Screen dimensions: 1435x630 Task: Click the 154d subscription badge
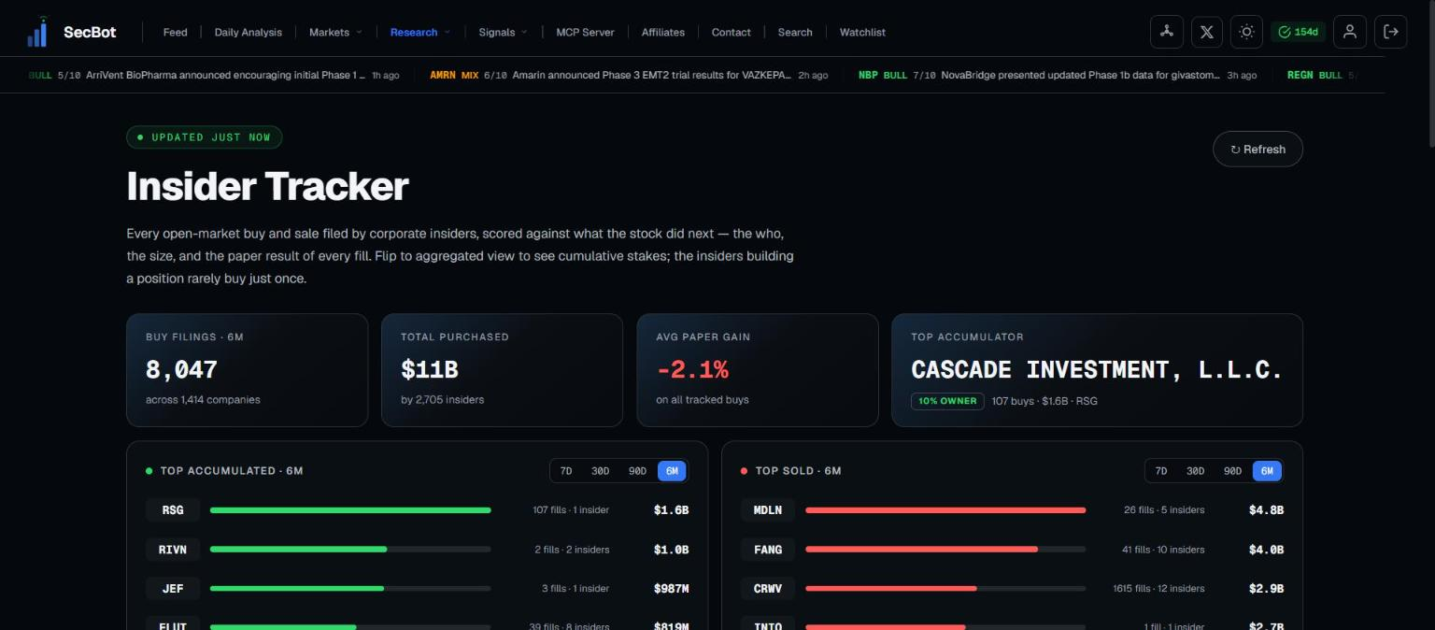(x=1298, y=32)
